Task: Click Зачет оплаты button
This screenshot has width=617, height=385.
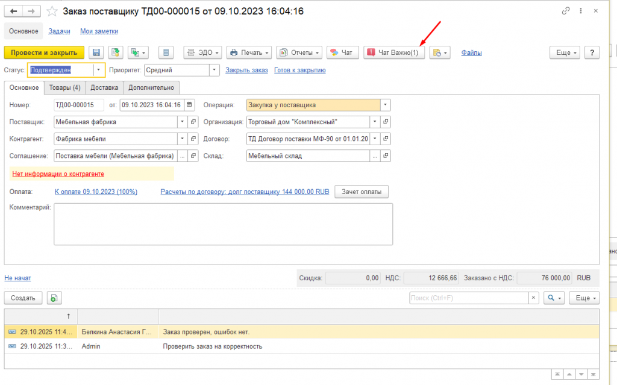Action: pyautogui.click(x=362, y=192)
